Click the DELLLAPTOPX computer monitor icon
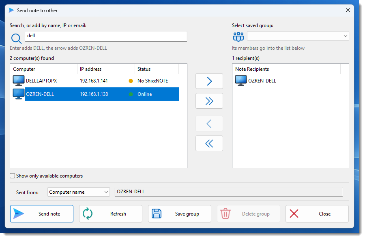This screenshot has width=365, height=239. (19, 81)
